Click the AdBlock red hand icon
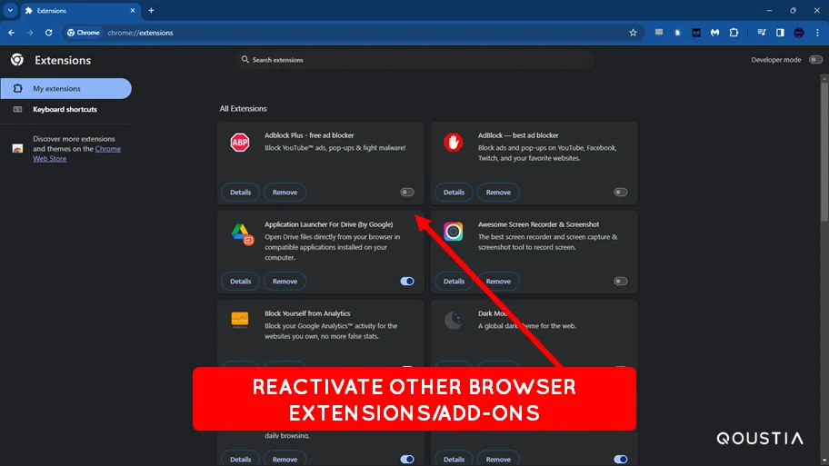This screenshot has width=829, height=466. tap(453, 142)
